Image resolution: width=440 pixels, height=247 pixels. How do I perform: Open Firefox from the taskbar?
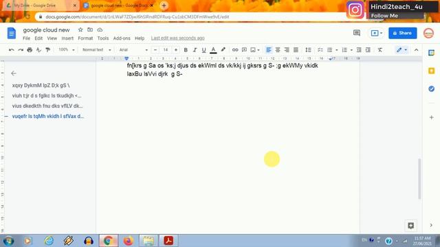coord(129,241)
